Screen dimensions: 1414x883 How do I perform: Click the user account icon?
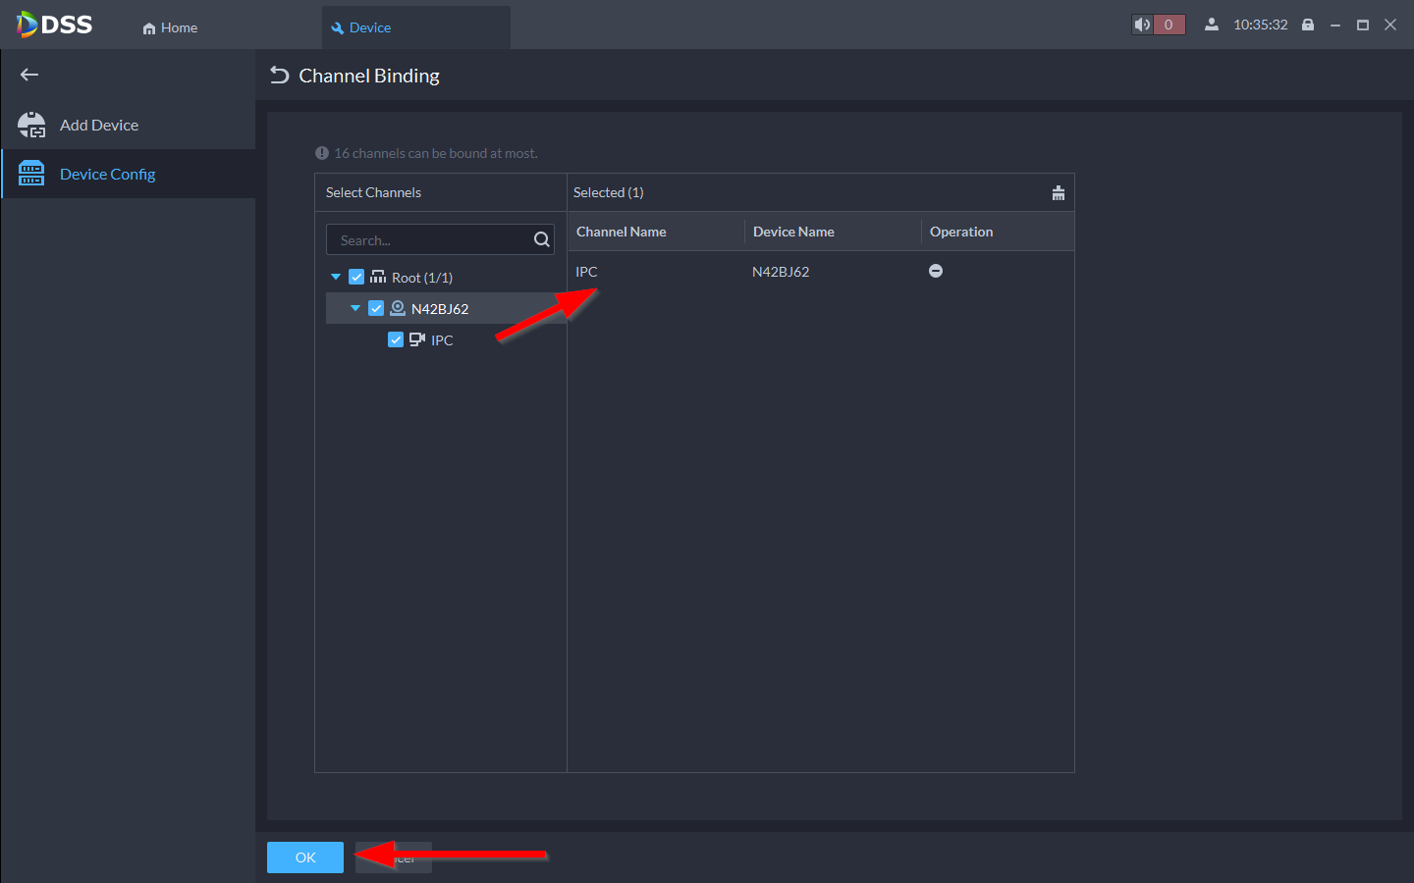pyautogui.click(x=1212, y=25)
